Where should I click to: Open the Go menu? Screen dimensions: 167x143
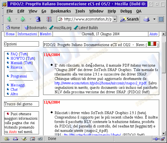(x=44, y=11)
